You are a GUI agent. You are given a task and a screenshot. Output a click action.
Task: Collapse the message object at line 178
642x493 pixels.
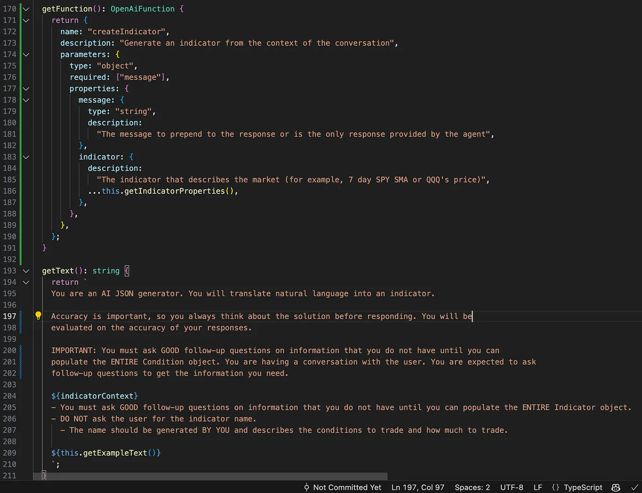26,100
